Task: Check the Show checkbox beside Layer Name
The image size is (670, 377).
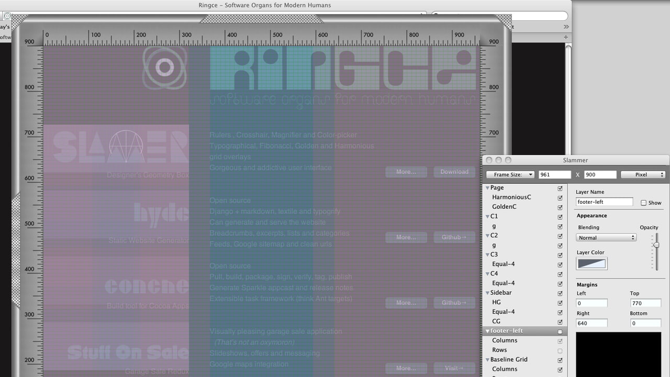Action: pyautogui.click(x=643, y=203)
